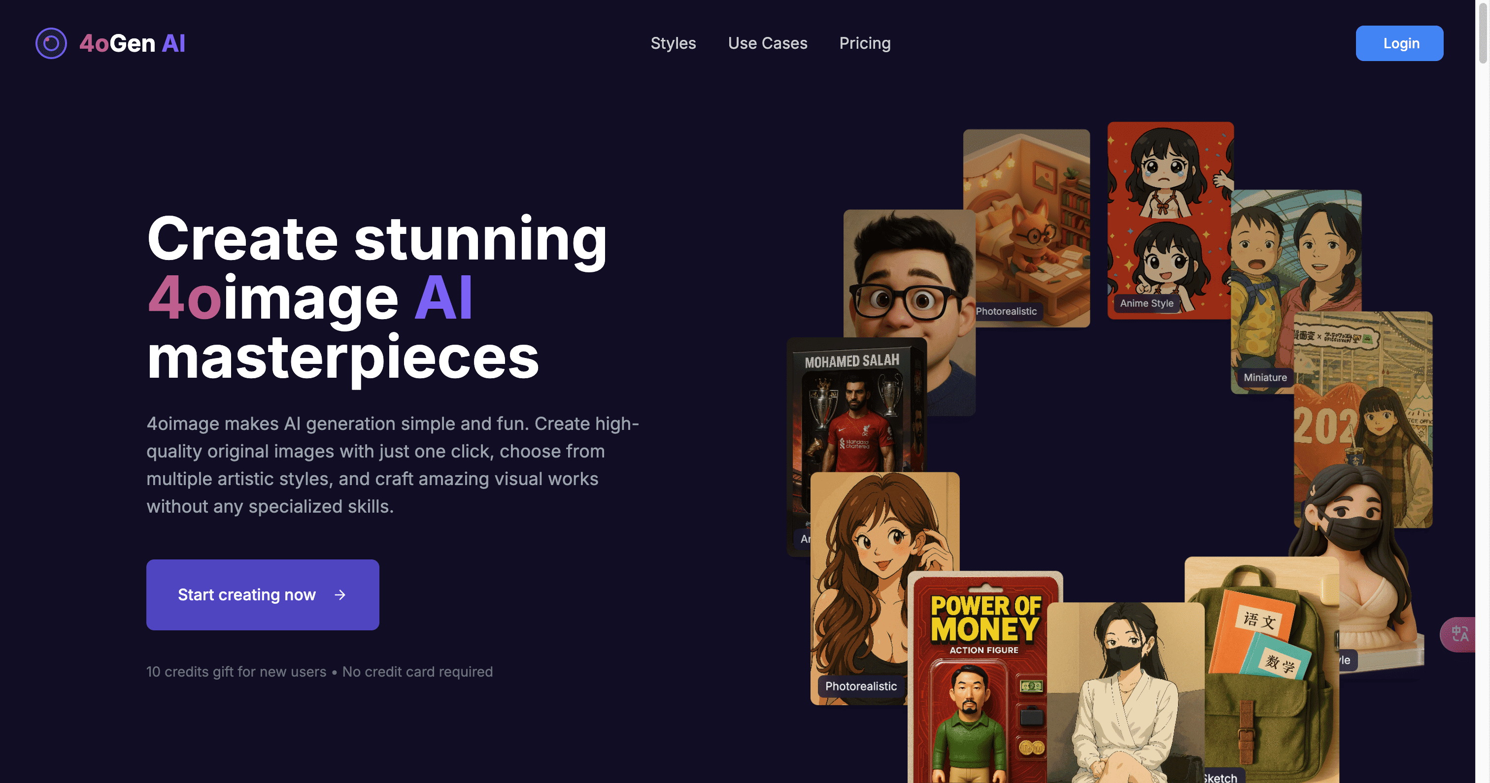Click the page vertical scrollbar

(x=1483, y=391)
